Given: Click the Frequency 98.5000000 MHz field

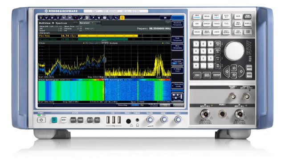Looking at the screenshot, I should (154, 28).
